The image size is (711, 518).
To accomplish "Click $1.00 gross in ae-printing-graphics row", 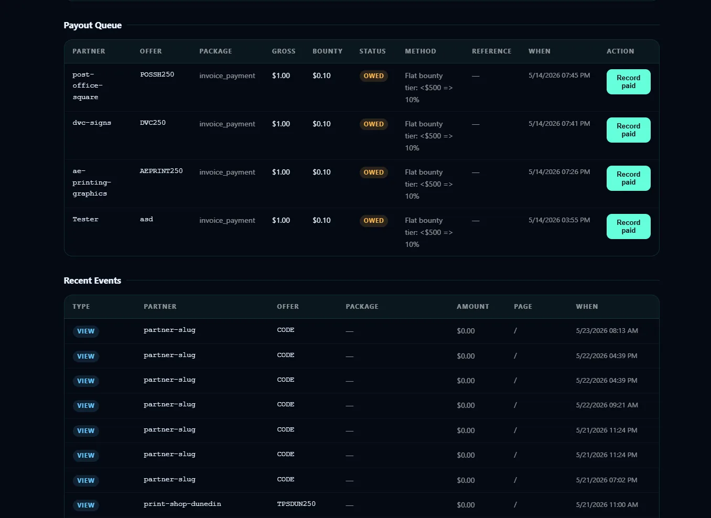I will (281, 172).
